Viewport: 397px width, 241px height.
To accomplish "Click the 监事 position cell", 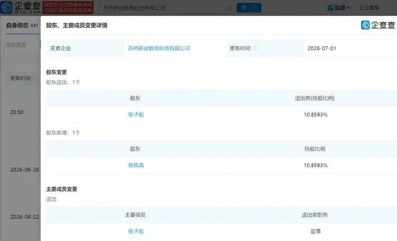I will click(x=315, y=231).
